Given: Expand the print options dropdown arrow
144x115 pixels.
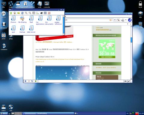Looking at the screenshot, I should [126, 20].
